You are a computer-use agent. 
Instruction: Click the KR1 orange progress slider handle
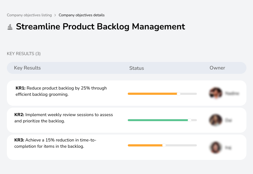click(178, 94)
